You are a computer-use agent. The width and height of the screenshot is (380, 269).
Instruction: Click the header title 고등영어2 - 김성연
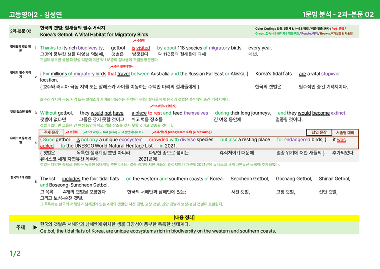(36, 15)
